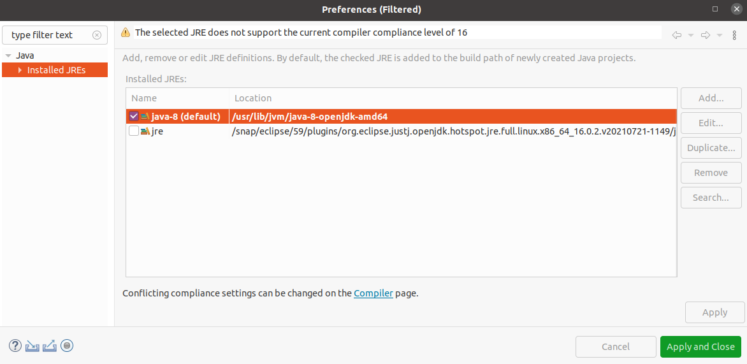
Task: Expand the Installed JREs tree node
Action: click(x=20, y=70)
